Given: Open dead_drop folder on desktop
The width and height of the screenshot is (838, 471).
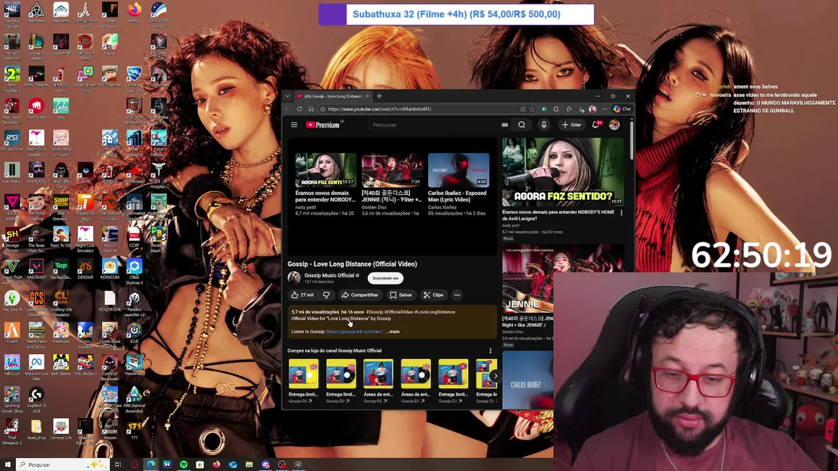Looking at the screenshot, I should point(36,430).
